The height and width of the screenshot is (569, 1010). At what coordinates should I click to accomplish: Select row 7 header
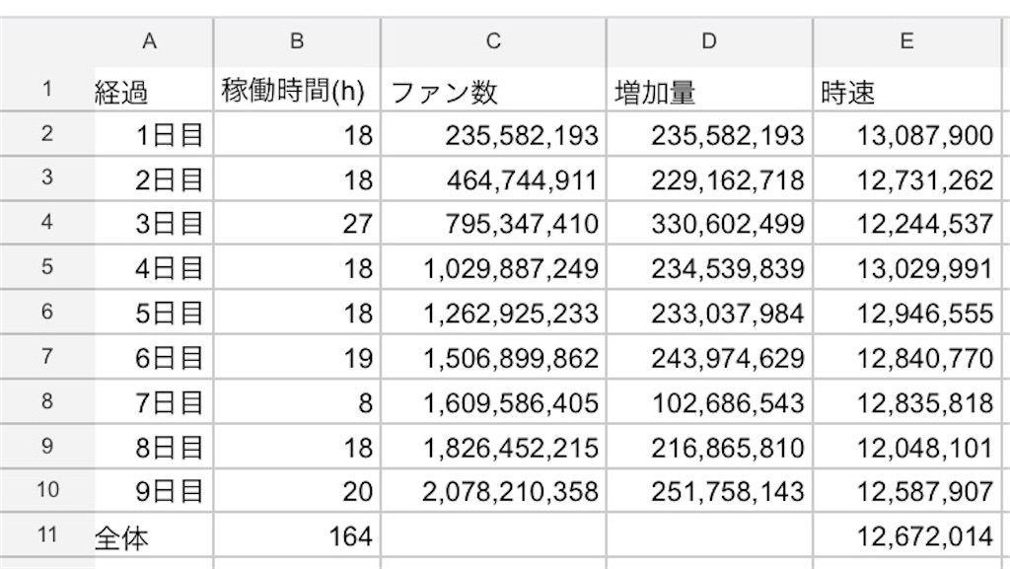coord(47,357)
